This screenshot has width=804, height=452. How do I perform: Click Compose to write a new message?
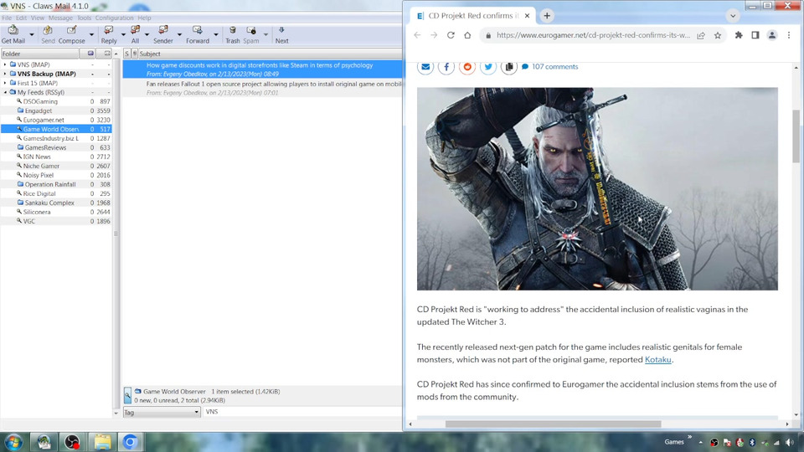point(71,34)
